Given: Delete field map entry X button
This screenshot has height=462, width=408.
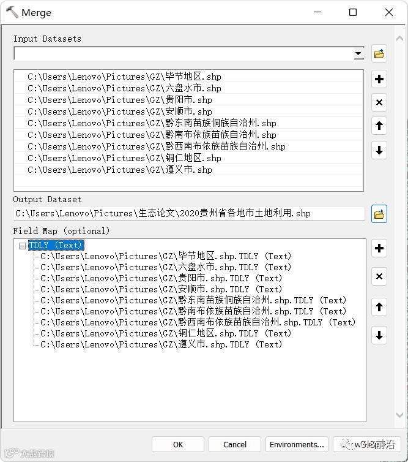Looking at the screenshot, I should click(x=379, y=276).
